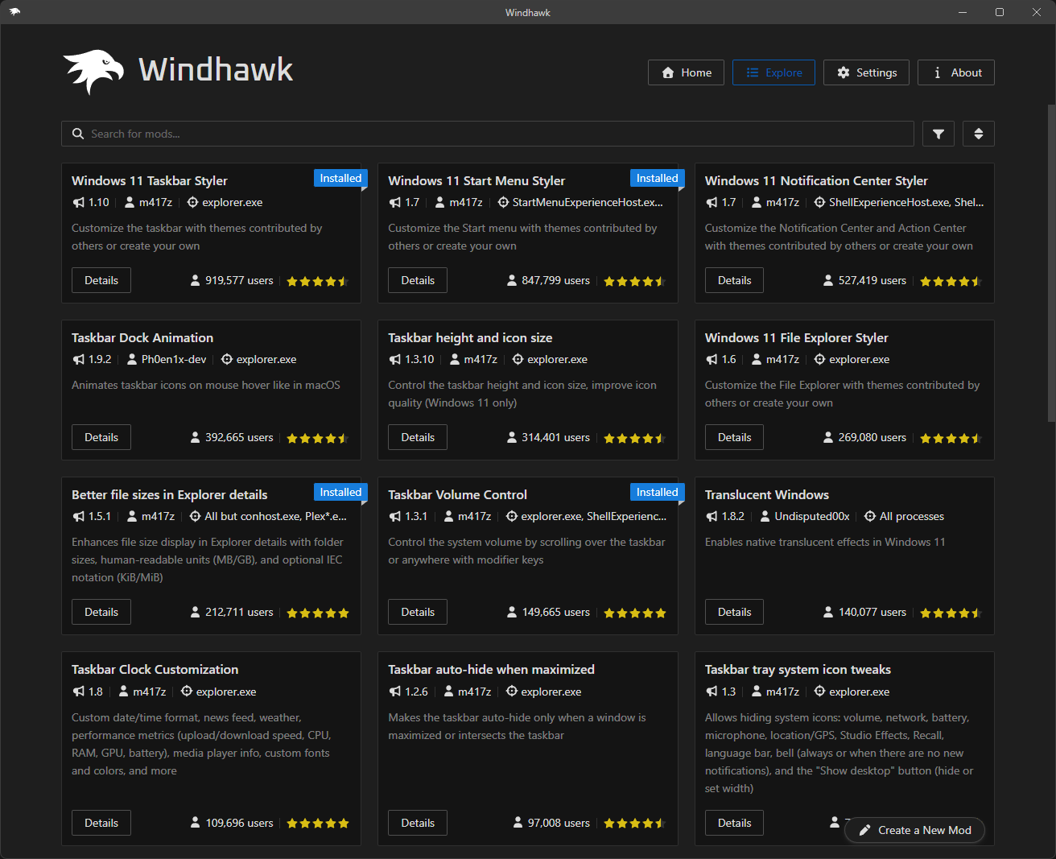The image size is (1056, 859).
Task: Select the Translucent Windows title
Action: pyautogui.click(x=767, y=494)
